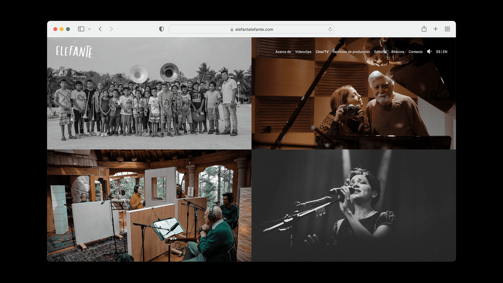Screen dimensions: 503x283
Task: Open the couple with camera piano photo
Action: [x=354, y=94]
